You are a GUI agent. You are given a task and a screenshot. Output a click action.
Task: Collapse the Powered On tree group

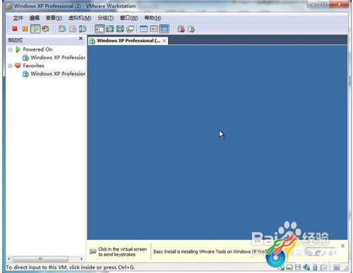tap(11, 49)
